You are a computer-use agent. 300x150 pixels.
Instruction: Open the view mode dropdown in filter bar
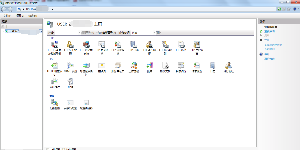pyautogui.click(x=159, y=33)
